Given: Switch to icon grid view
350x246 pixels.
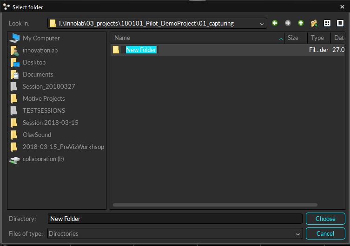Looking at the screenshot, I should click(x=327, y=23).
